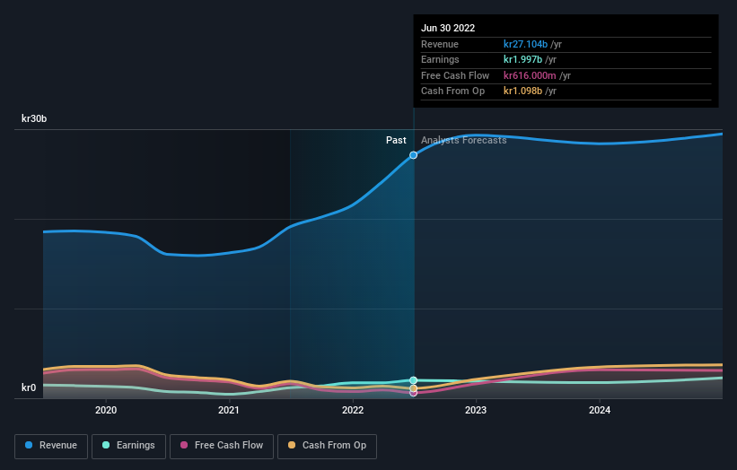This screenshot has height=470, width=737.
Task: Click the Free Cash Flow row label in tooltip
Action: pos(455,75)
